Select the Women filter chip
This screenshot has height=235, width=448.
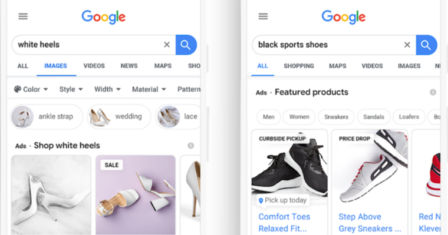point(299,117)
